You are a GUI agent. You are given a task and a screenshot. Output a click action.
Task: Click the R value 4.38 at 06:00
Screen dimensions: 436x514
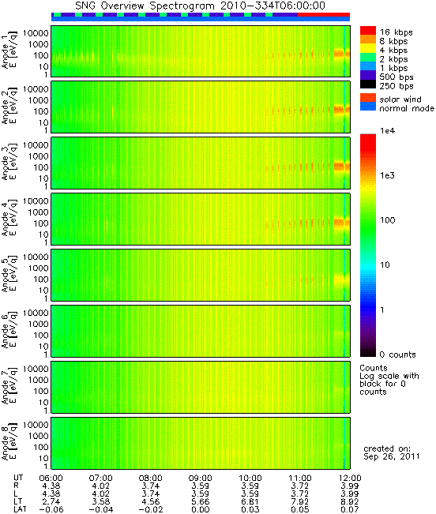pyautogui.click(x=51, y=486)
